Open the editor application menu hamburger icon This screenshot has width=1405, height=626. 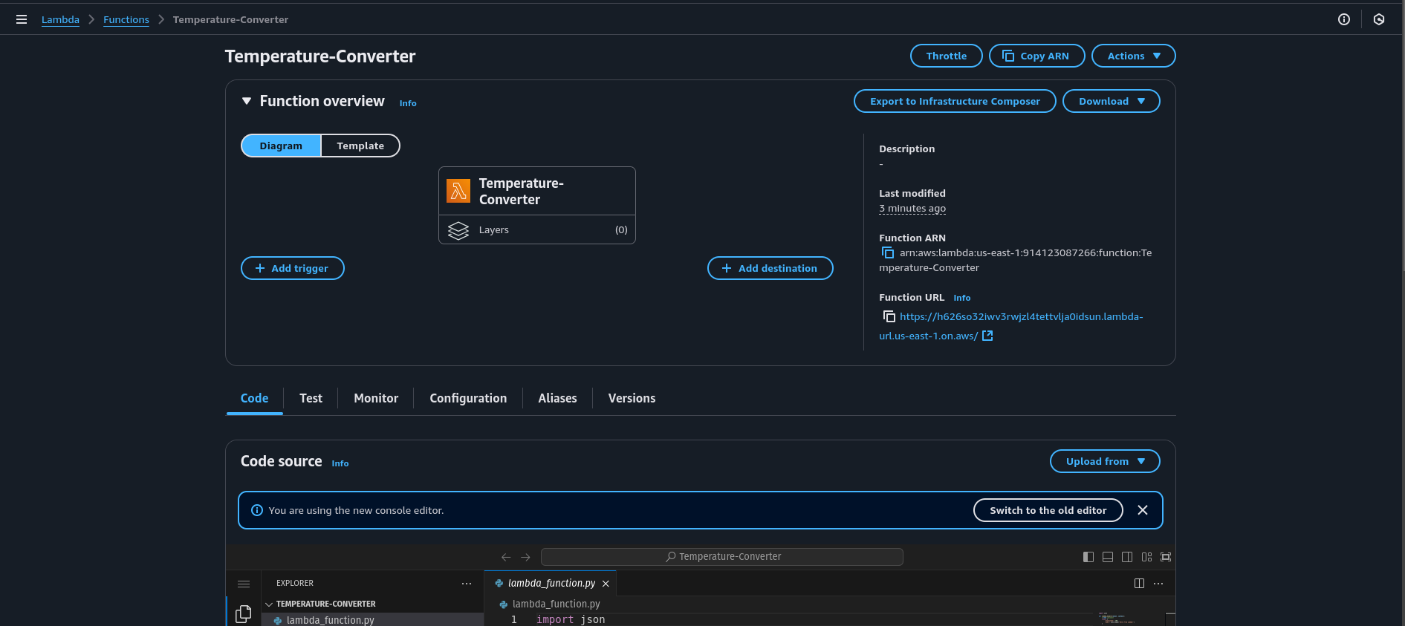(x=244, y=584)
